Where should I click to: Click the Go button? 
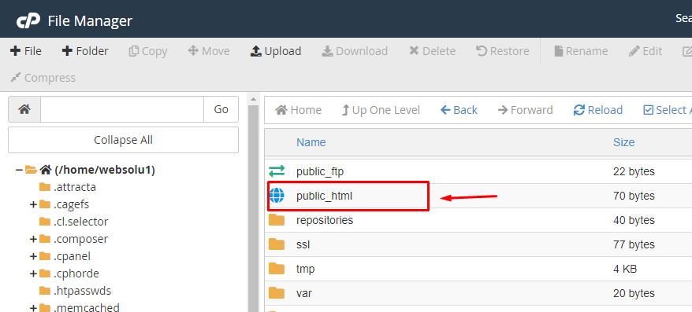tap(221, 109)
